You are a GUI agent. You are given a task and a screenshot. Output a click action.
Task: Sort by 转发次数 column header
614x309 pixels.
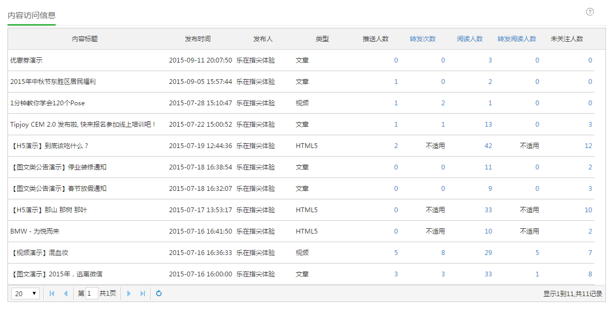pos(423,39)
